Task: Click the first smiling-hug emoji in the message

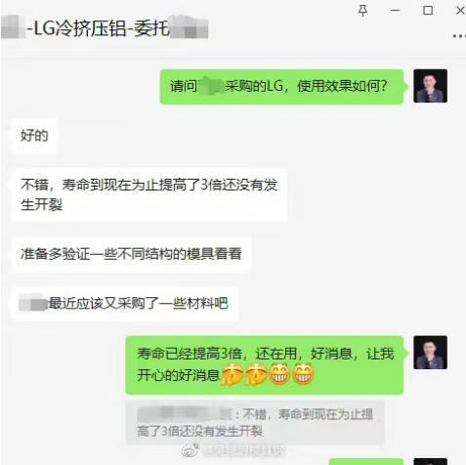Action: click(x=233, y=374)
